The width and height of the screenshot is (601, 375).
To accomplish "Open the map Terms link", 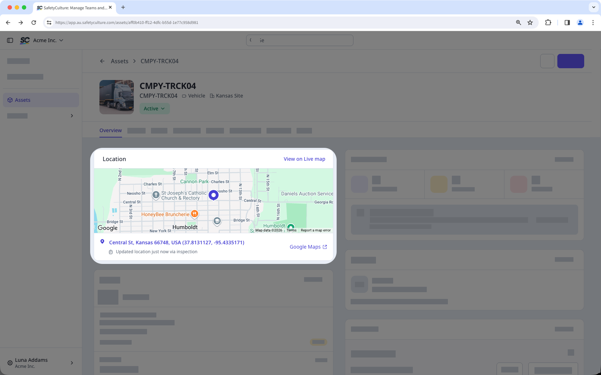I will click(292, 230).
